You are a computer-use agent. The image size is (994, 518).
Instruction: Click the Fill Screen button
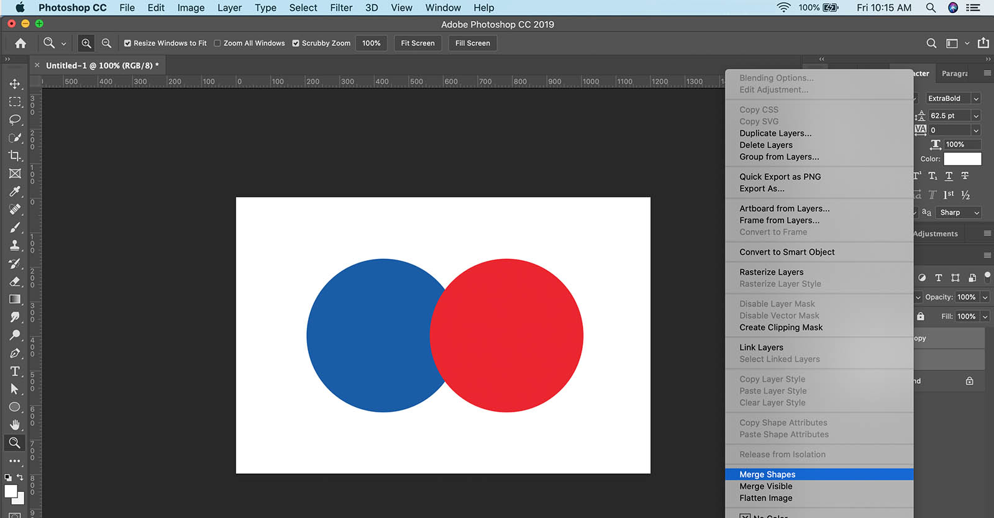click(472, 43)
